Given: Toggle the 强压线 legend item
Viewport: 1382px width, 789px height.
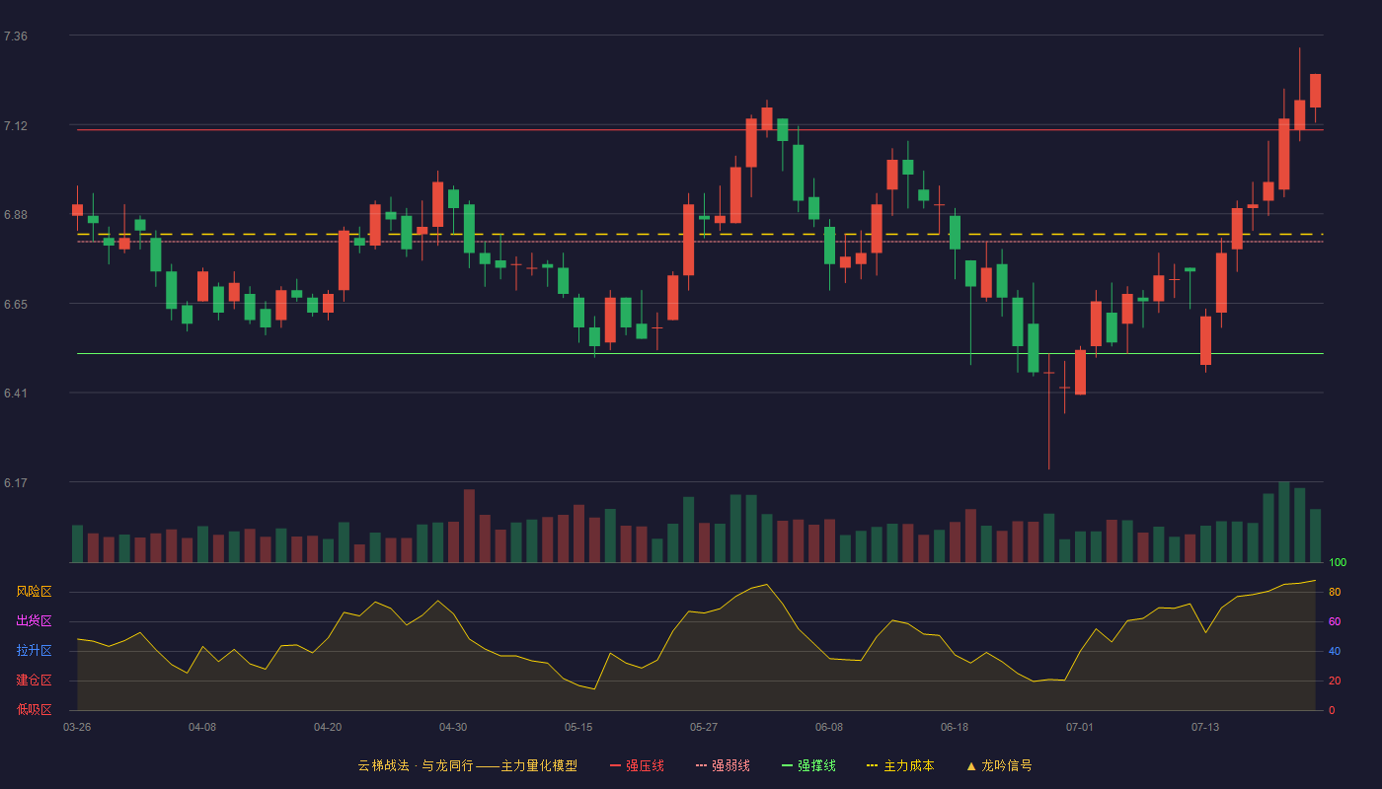Looking at the screenshot, I should click(637, 765).
